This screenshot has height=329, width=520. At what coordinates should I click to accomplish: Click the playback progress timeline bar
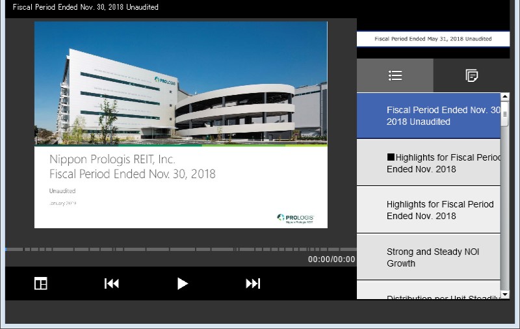click(x=181, y=249)
